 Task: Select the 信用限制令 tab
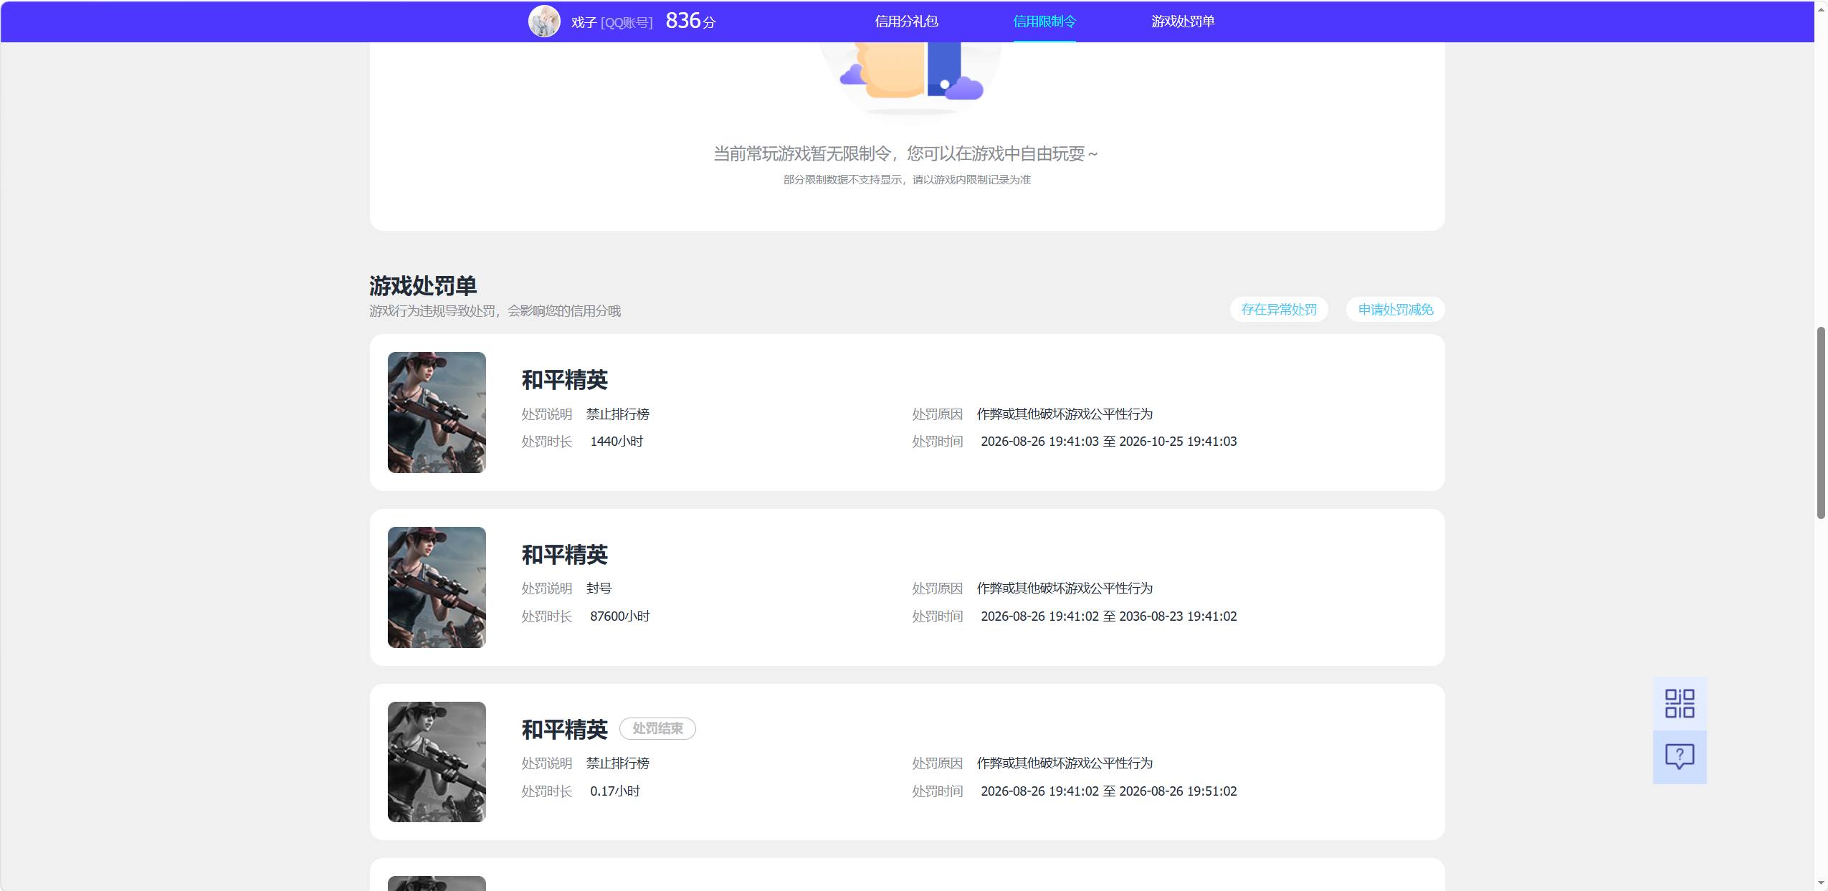[1044, 22]
